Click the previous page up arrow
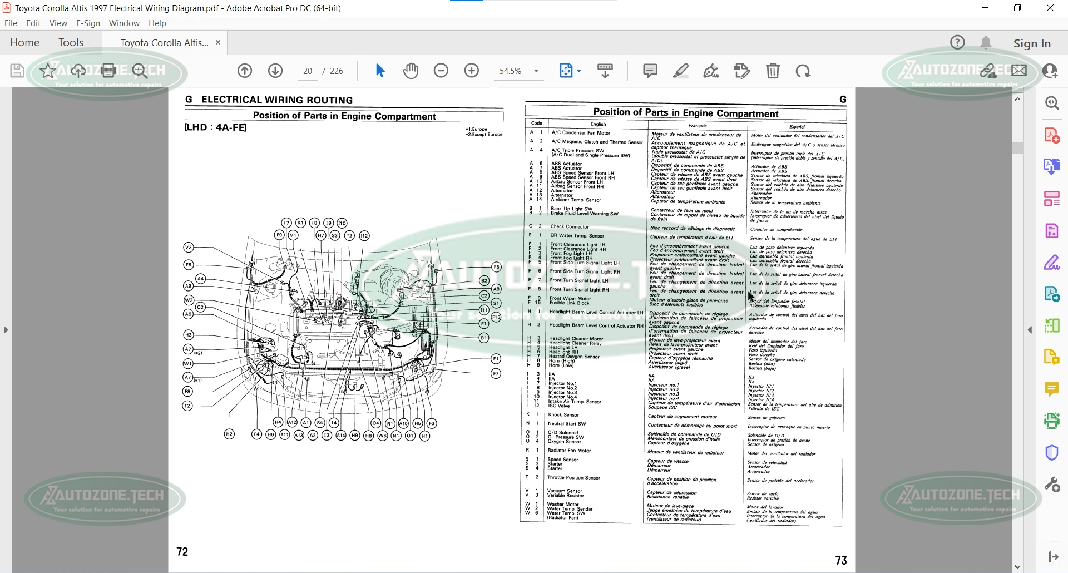Screen dimensions: 1068x573 245,71
